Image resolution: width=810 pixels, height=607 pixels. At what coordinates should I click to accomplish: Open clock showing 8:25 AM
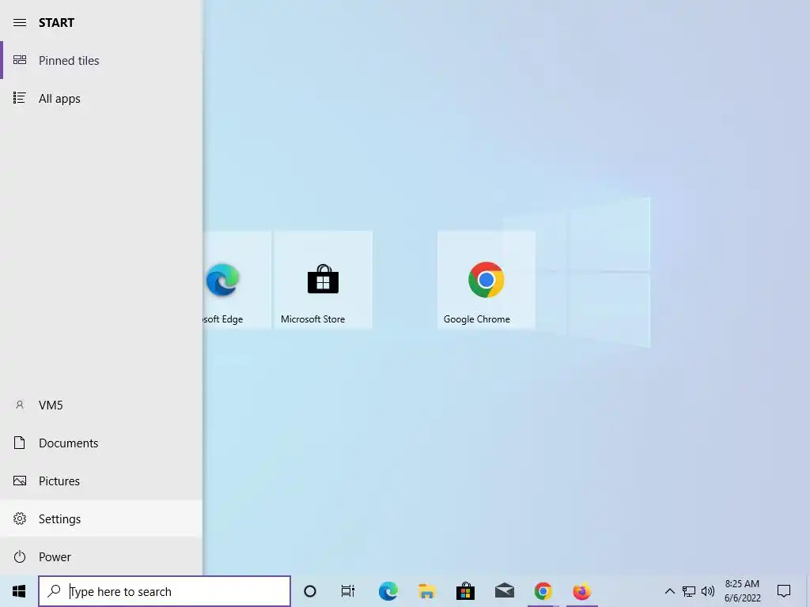742,591
